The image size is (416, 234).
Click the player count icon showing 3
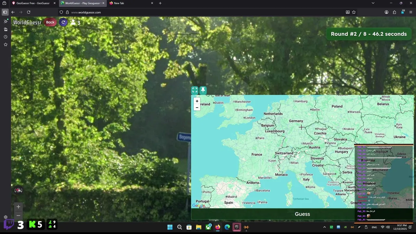point(75,22)
